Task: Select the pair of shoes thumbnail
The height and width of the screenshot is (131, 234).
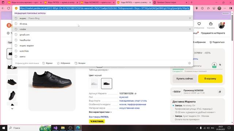Action: click(12, 82)
